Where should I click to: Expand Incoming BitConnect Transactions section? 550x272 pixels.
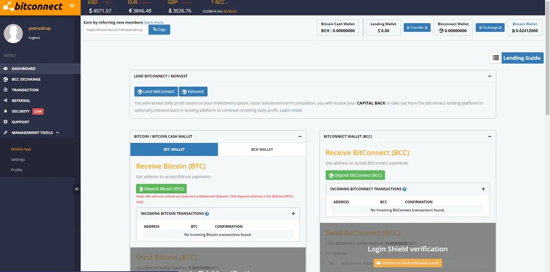[x=483, y=189]
